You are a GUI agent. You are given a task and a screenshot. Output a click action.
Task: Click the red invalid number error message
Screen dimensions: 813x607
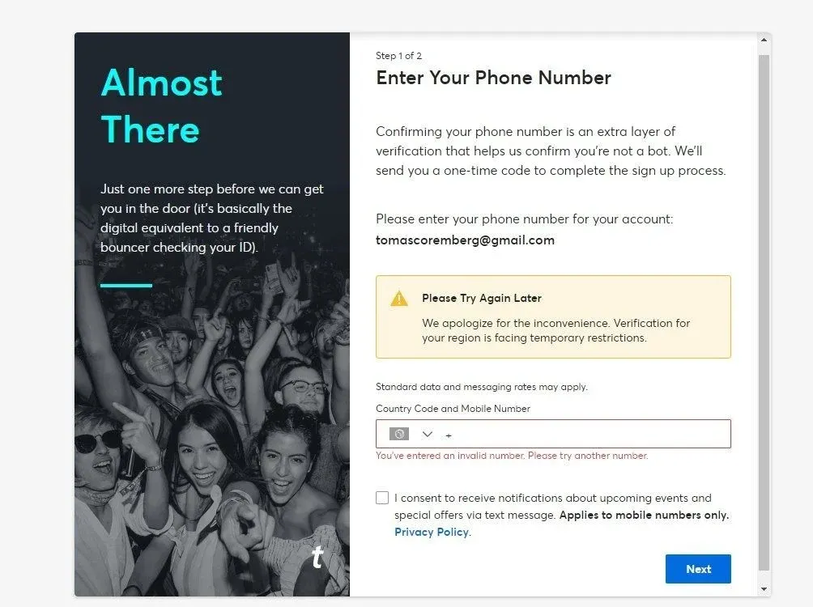[512, 456]
